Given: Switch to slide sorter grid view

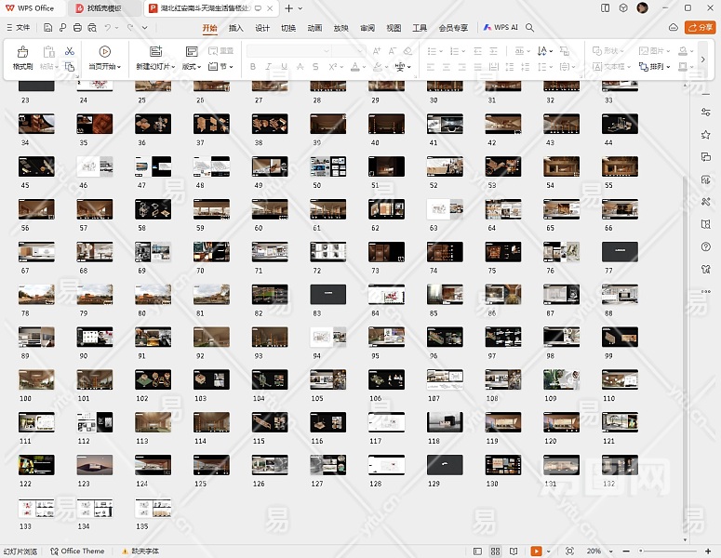Looking at the screenshot, I should coord(496,551).
